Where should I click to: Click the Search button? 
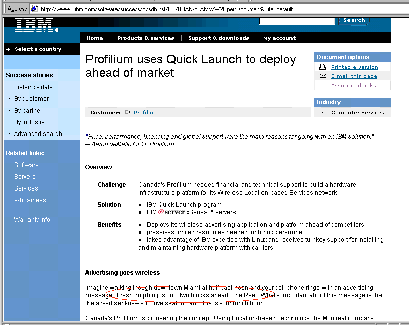[x=354, y=20]
